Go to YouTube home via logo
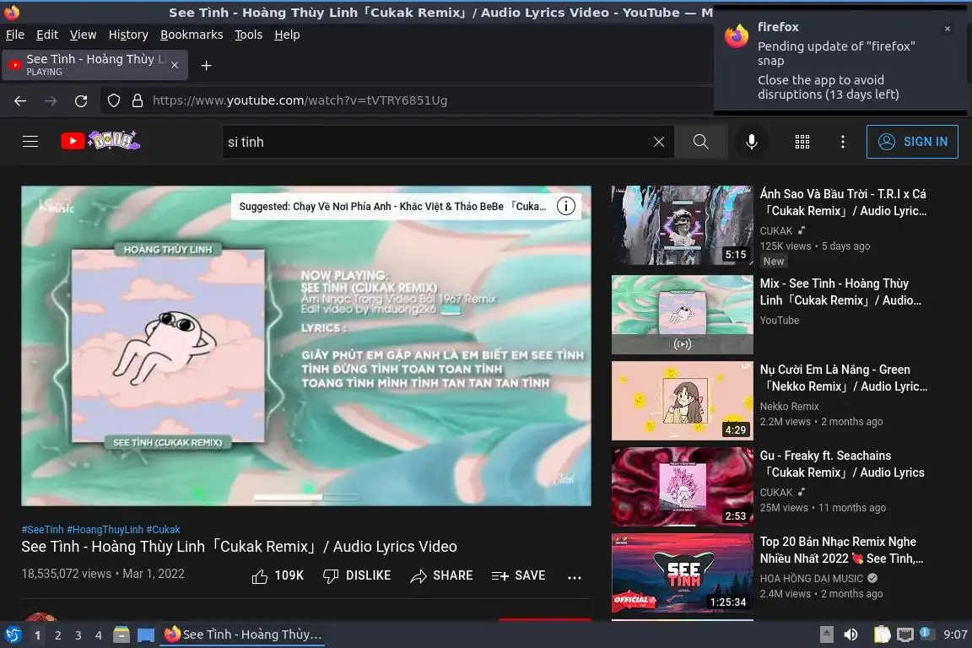The height and width of the screenshot is (648, 972). pyautogui.click(x=100, y=141)
